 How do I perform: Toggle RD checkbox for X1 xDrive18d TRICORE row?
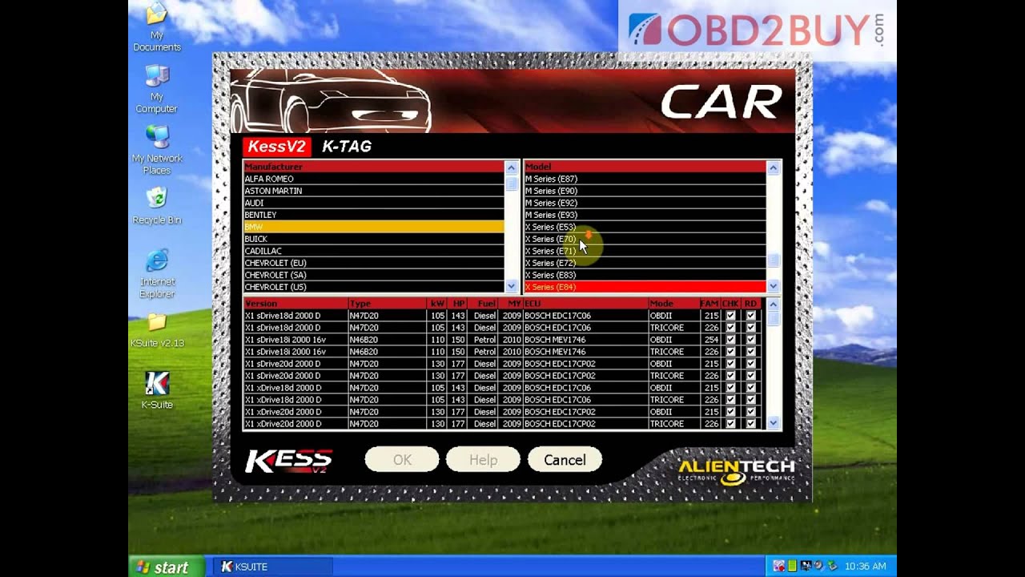click(750, 400)
